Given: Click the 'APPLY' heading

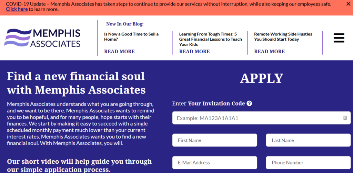Looking at the screenshot, I should (x=261, y=78).
